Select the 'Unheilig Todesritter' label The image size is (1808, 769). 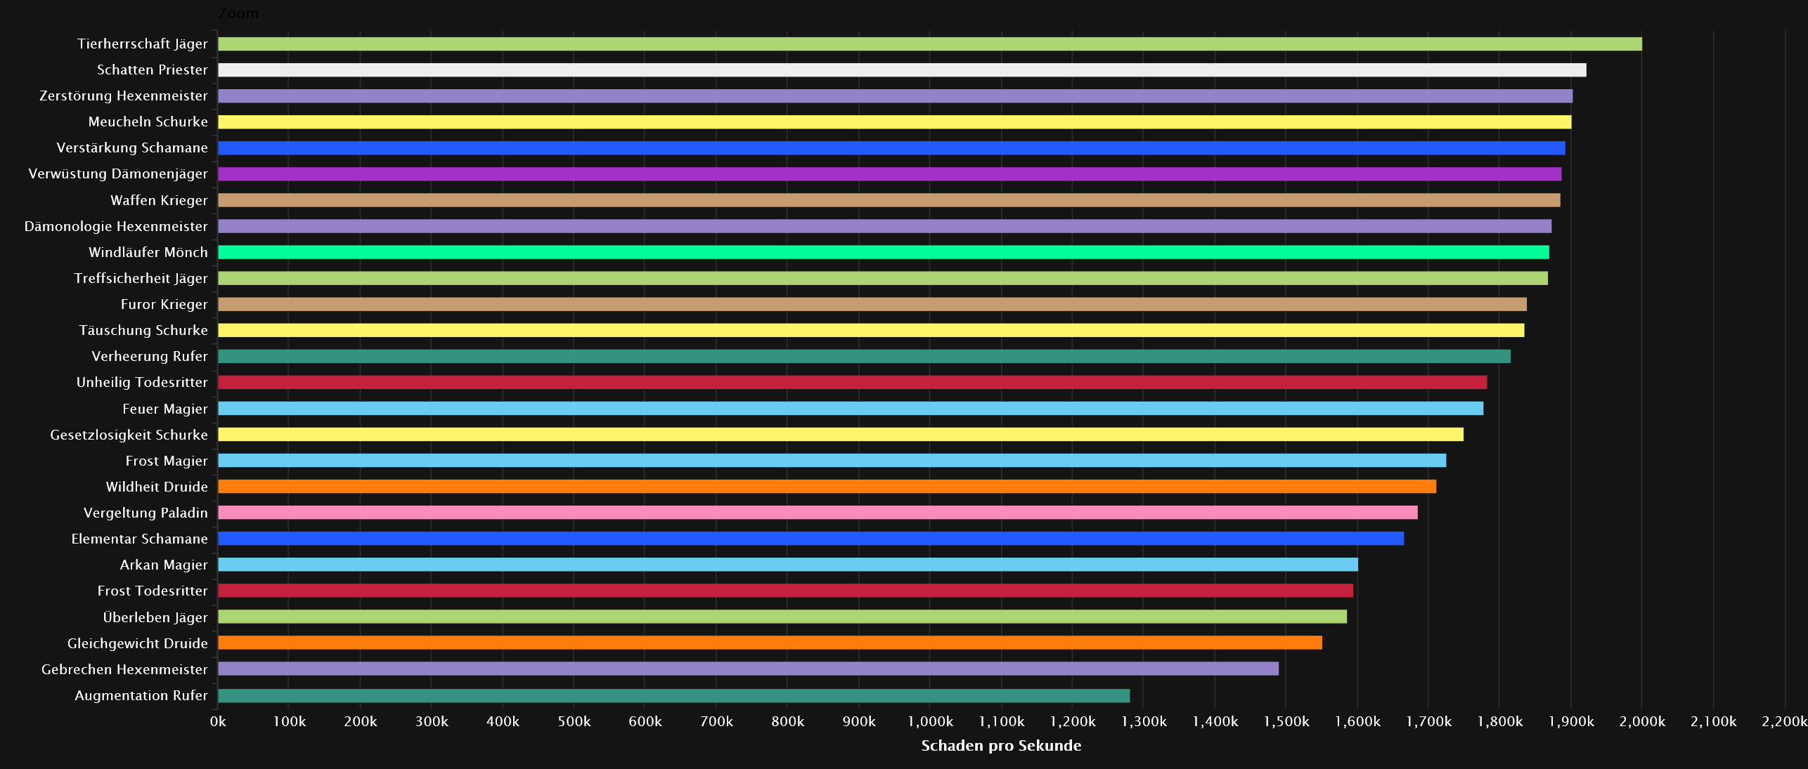[x=143, y=383]
